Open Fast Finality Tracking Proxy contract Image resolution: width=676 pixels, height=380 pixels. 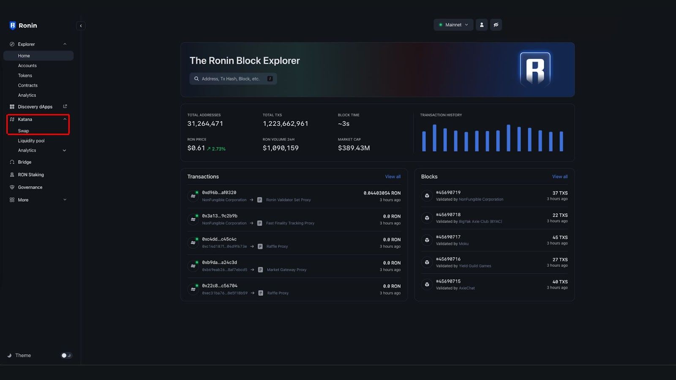point(290,223)
